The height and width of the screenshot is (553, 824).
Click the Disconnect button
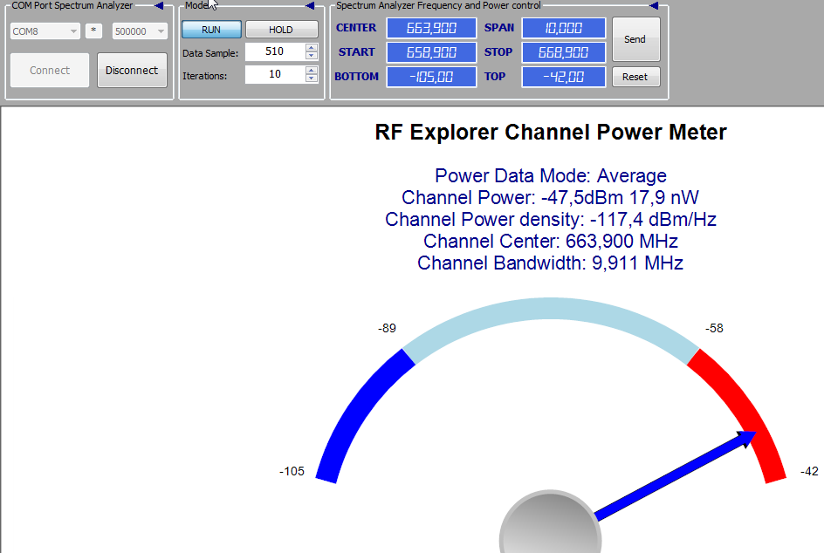tap(132, 71)
